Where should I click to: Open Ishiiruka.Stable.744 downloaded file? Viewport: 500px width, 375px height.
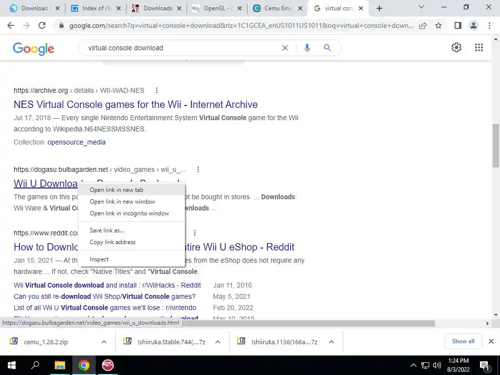pos(171,342)
